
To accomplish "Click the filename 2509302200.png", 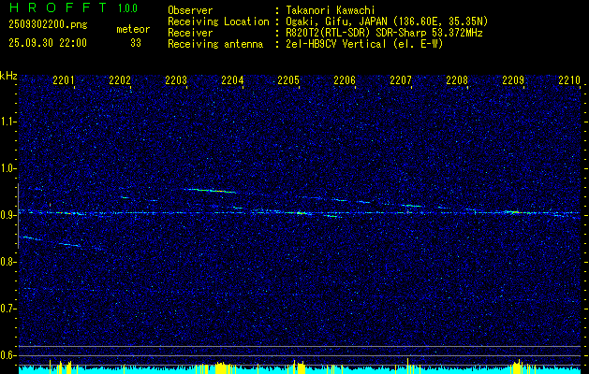I will tap(48, 25).
